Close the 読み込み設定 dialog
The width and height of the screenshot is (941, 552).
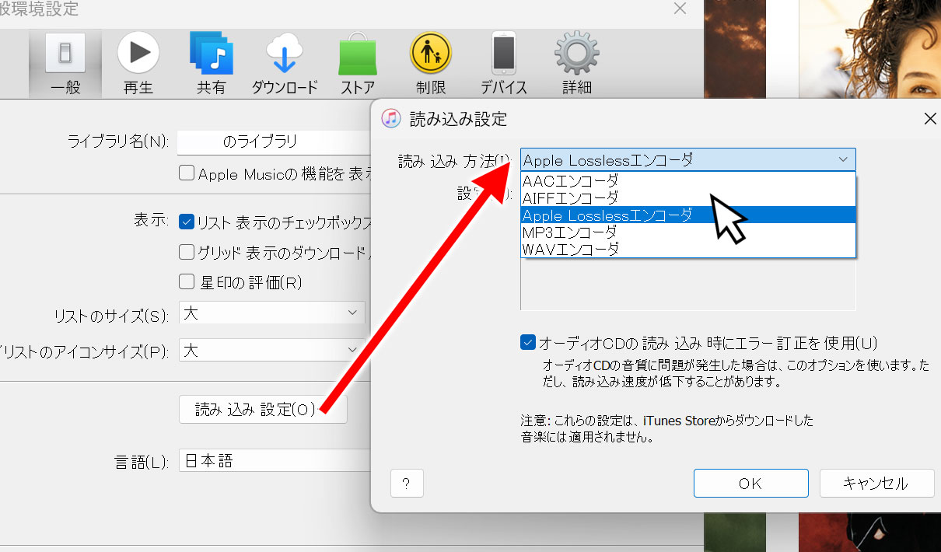pos(929,119)
